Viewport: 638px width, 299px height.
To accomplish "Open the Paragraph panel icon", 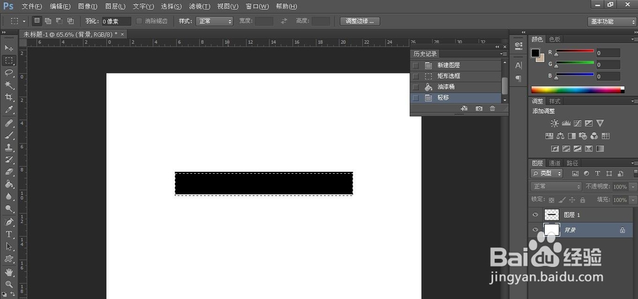I will tap(518, 78).
